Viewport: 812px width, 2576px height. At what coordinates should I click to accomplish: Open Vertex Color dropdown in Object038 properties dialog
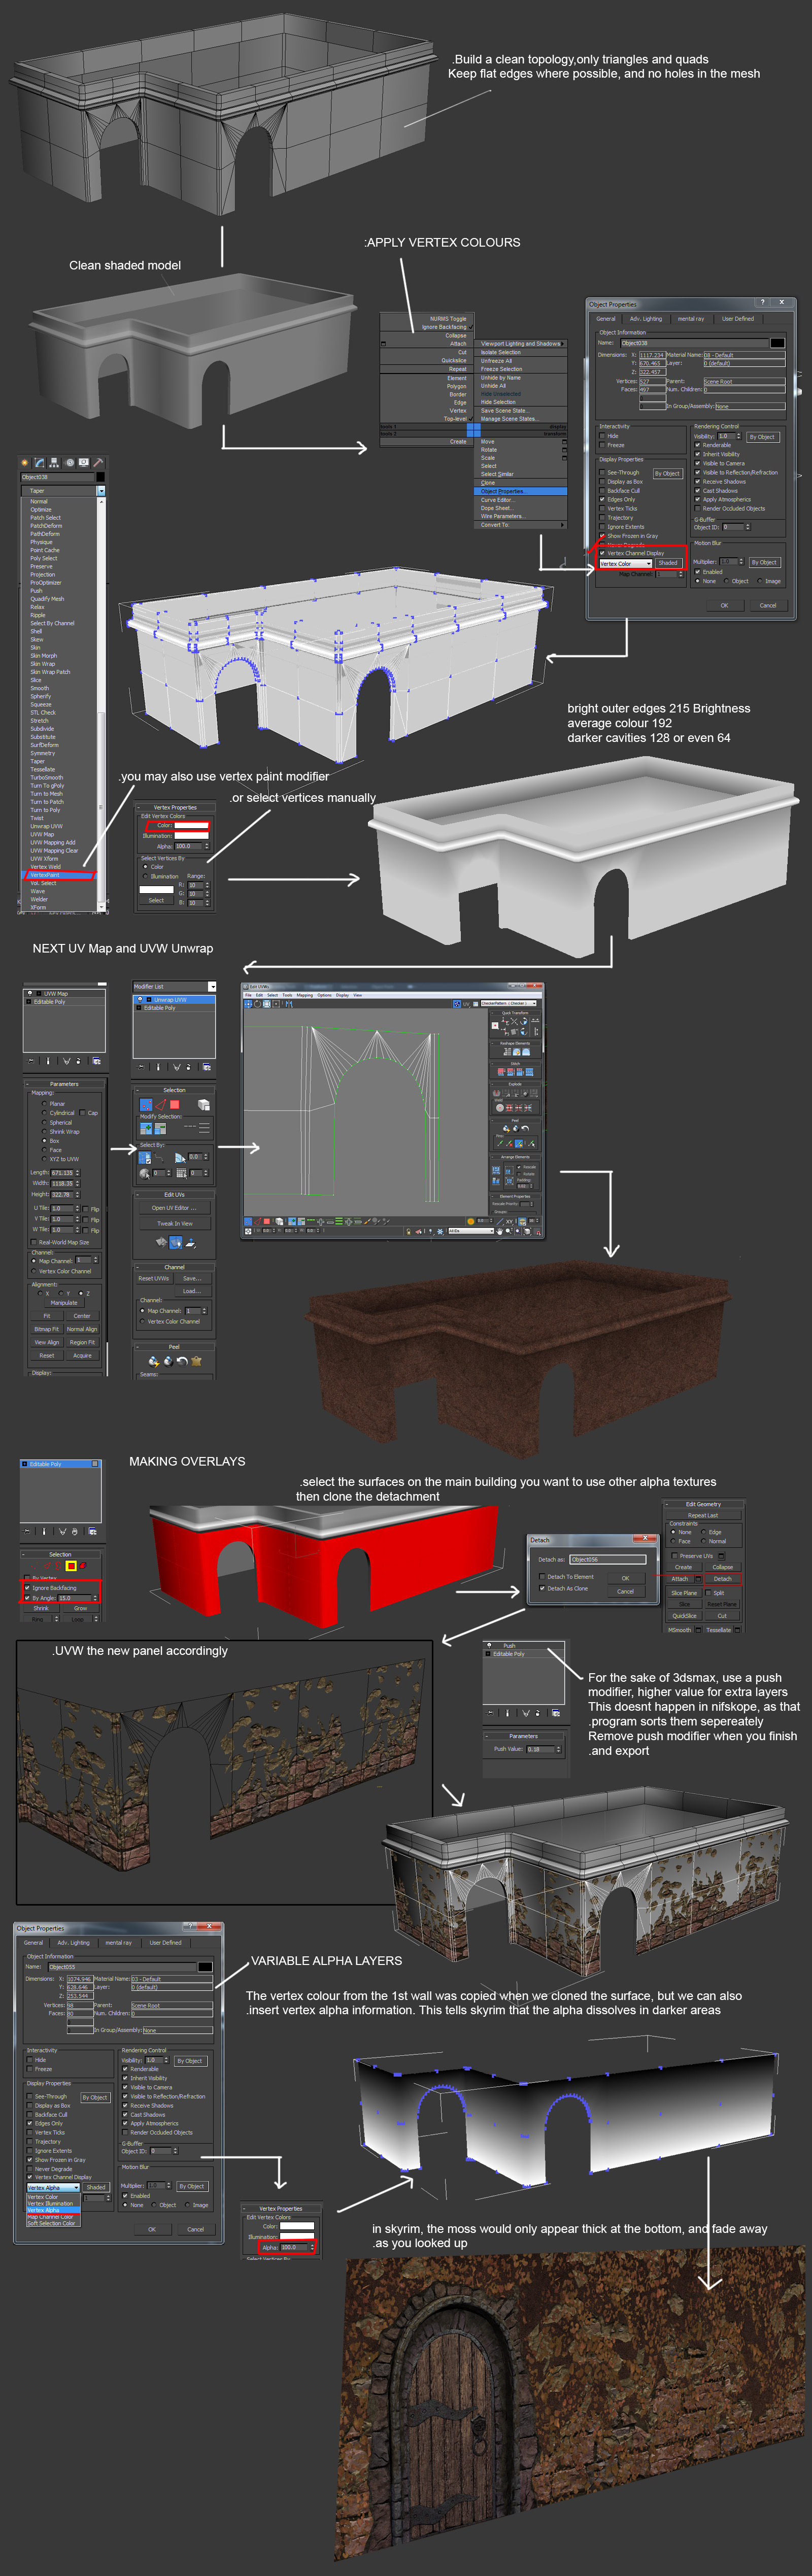625,564
